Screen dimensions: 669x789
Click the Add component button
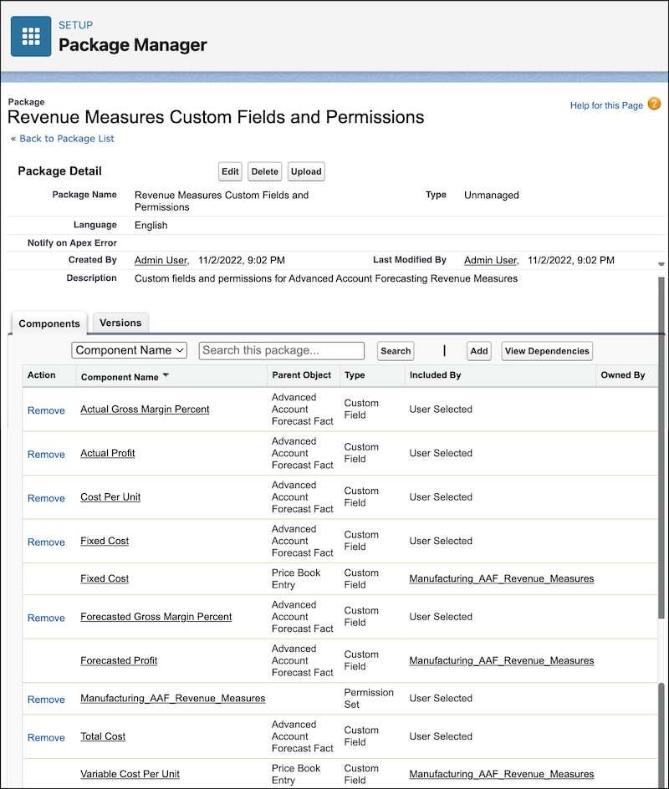tap(478, 351)
